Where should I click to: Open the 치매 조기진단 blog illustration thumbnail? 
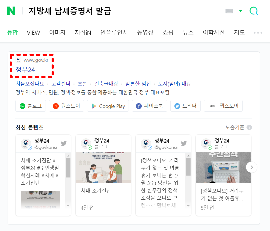(103, 167)
